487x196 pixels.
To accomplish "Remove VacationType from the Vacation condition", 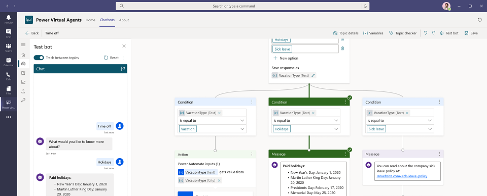I will (x=219, y=113).
